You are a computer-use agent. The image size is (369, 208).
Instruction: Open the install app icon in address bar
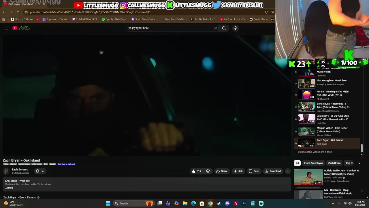pos(267,12)
